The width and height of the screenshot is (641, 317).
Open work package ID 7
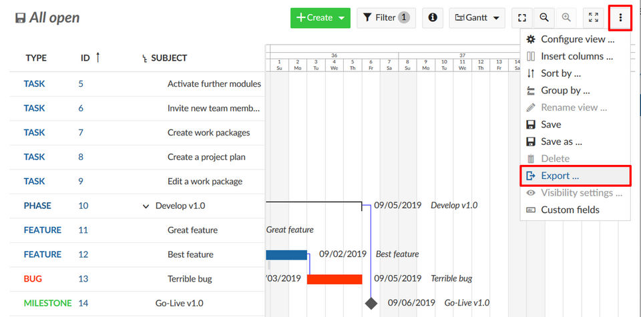coord(81,133)
